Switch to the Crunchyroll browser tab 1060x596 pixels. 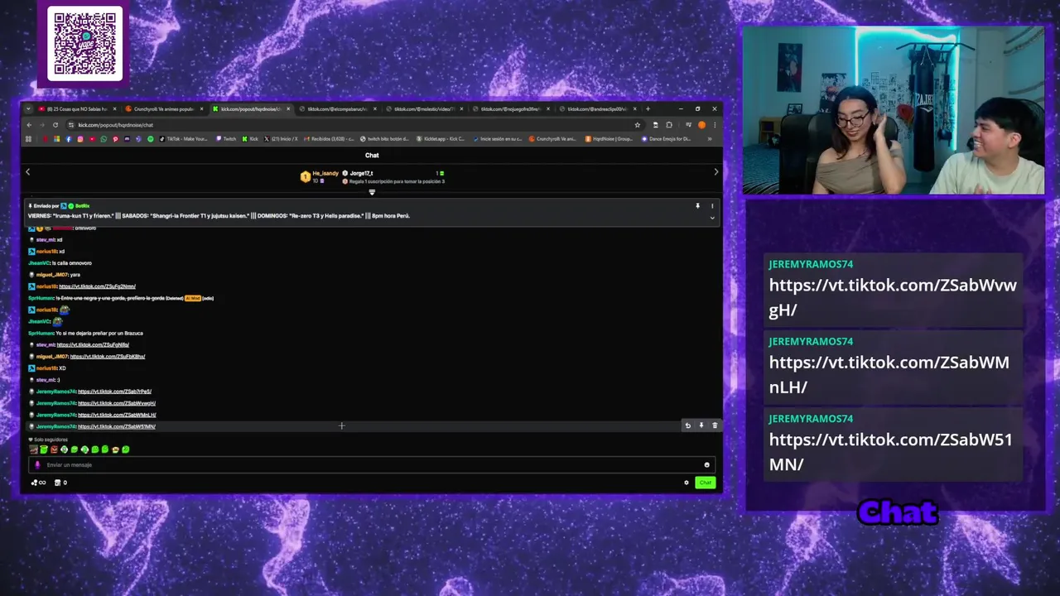[x=163, y=108]
